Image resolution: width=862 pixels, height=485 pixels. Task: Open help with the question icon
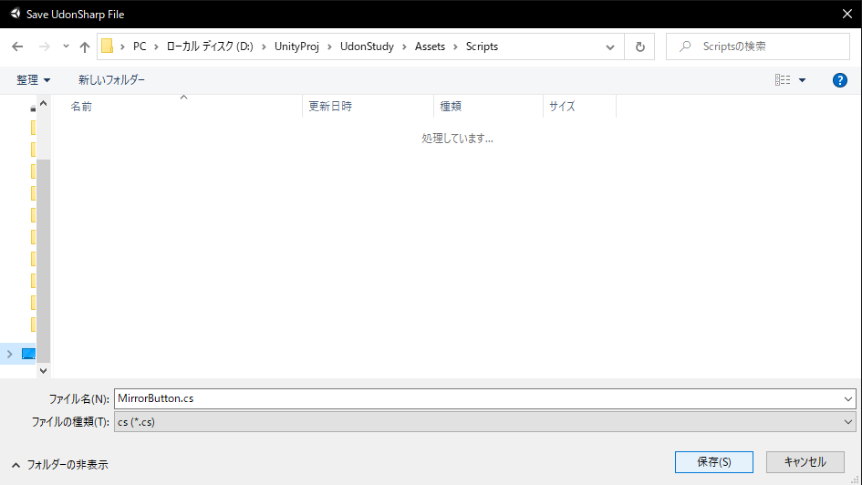tap(839, 80)
